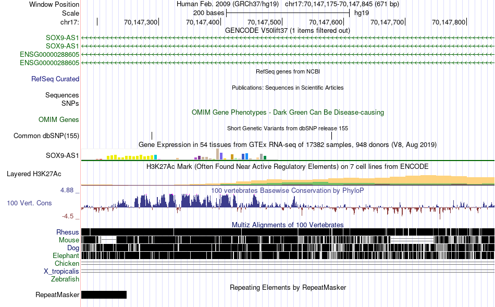This screenshot has height=307, width=495.
Task: Open the OMIM Genes track label
Action: pyautogui.click(x=59, y=120)
